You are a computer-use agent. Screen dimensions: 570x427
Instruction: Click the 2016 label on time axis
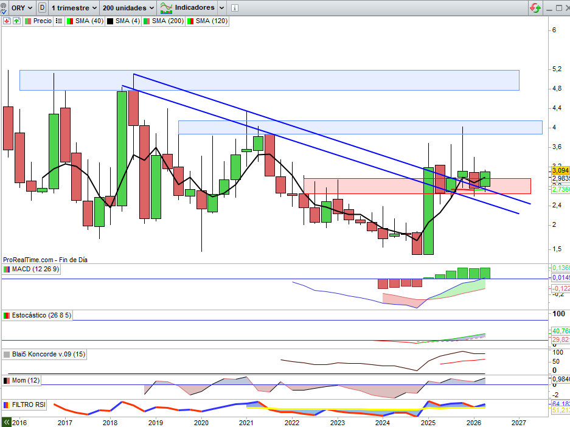point(19,423)
